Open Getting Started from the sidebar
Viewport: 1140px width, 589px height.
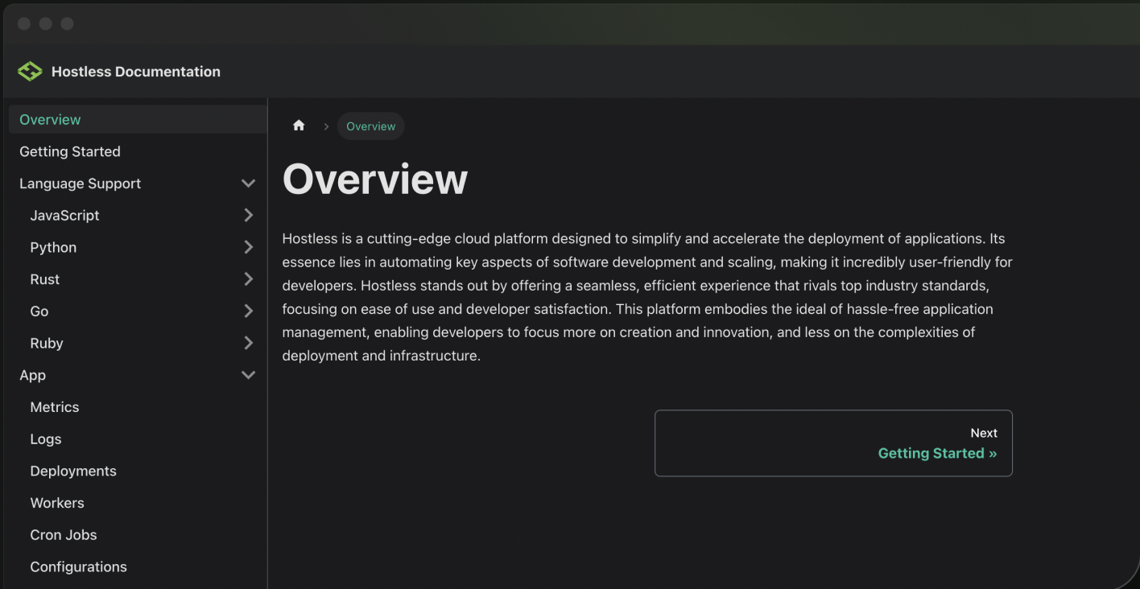click(x=70, y=151)
